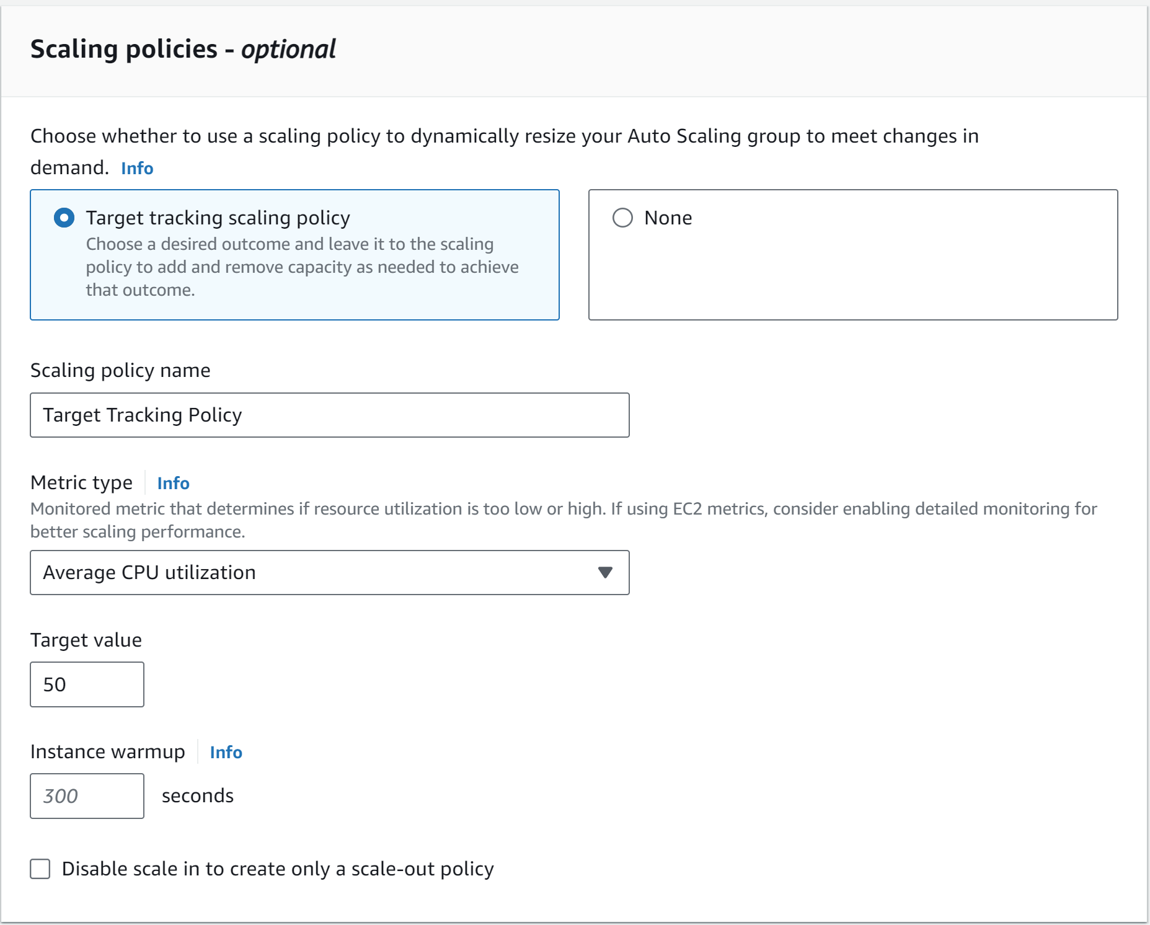Click the 'seconds' unit label
The image size is (1150, 925).
[x=198, y=795]
